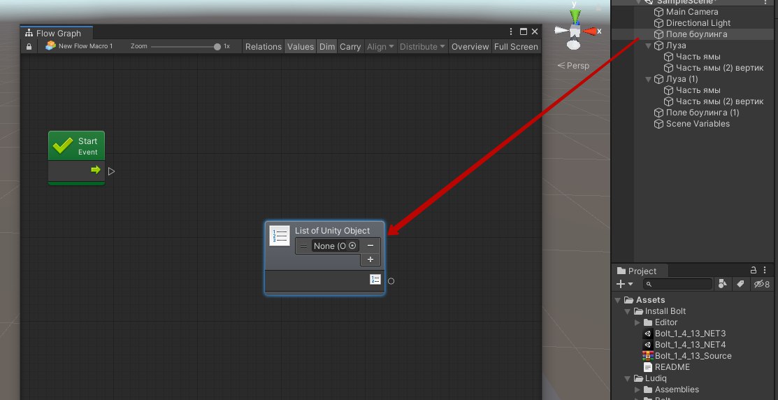The image size is (778, 400).
Task: Toggle the Values button
Action: [x=301, y=47]
